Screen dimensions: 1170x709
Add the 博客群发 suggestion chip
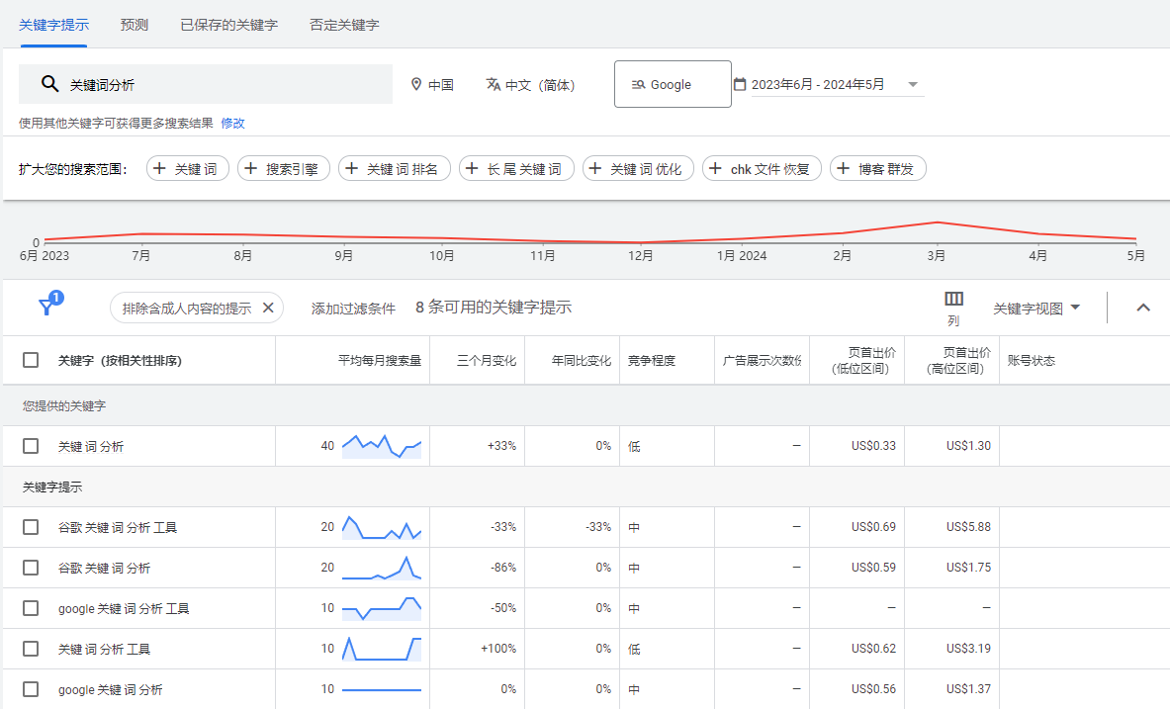(x=878, y=169)
